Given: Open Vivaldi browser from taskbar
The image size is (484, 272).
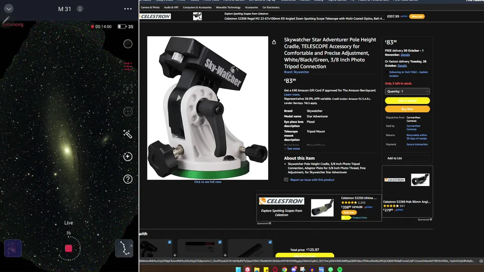Looking at the screenshot, I should (x=247, y=269).
